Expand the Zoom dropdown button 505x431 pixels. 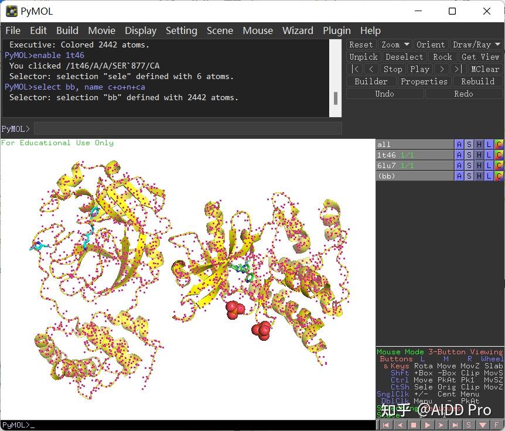tap(395, 45)
